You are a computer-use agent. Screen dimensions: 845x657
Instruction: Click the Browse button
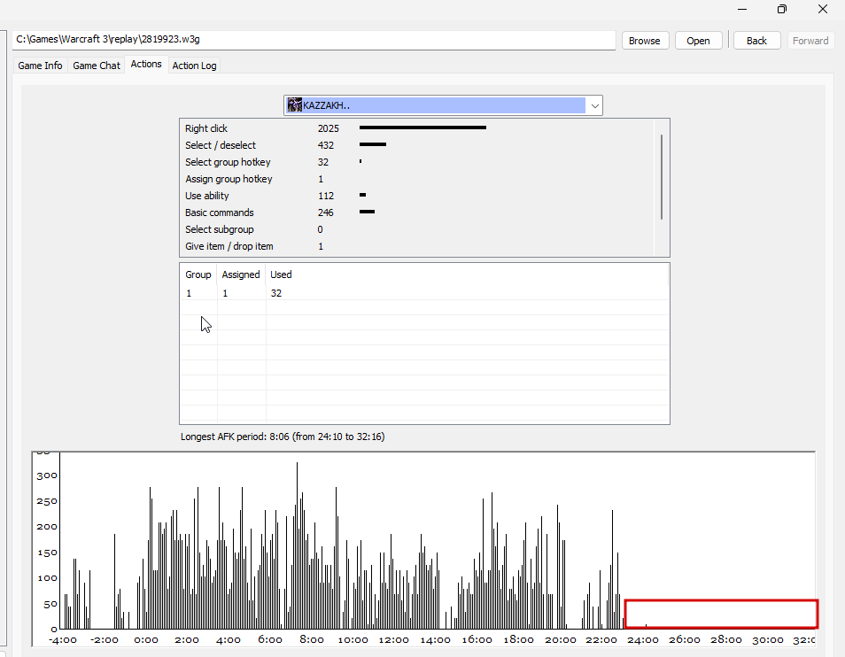coord(645,41)
